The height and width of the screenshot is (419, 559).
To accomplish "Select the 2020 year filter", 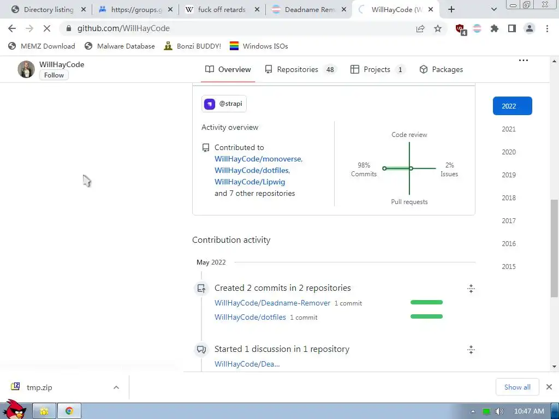I will pos(509,152).
